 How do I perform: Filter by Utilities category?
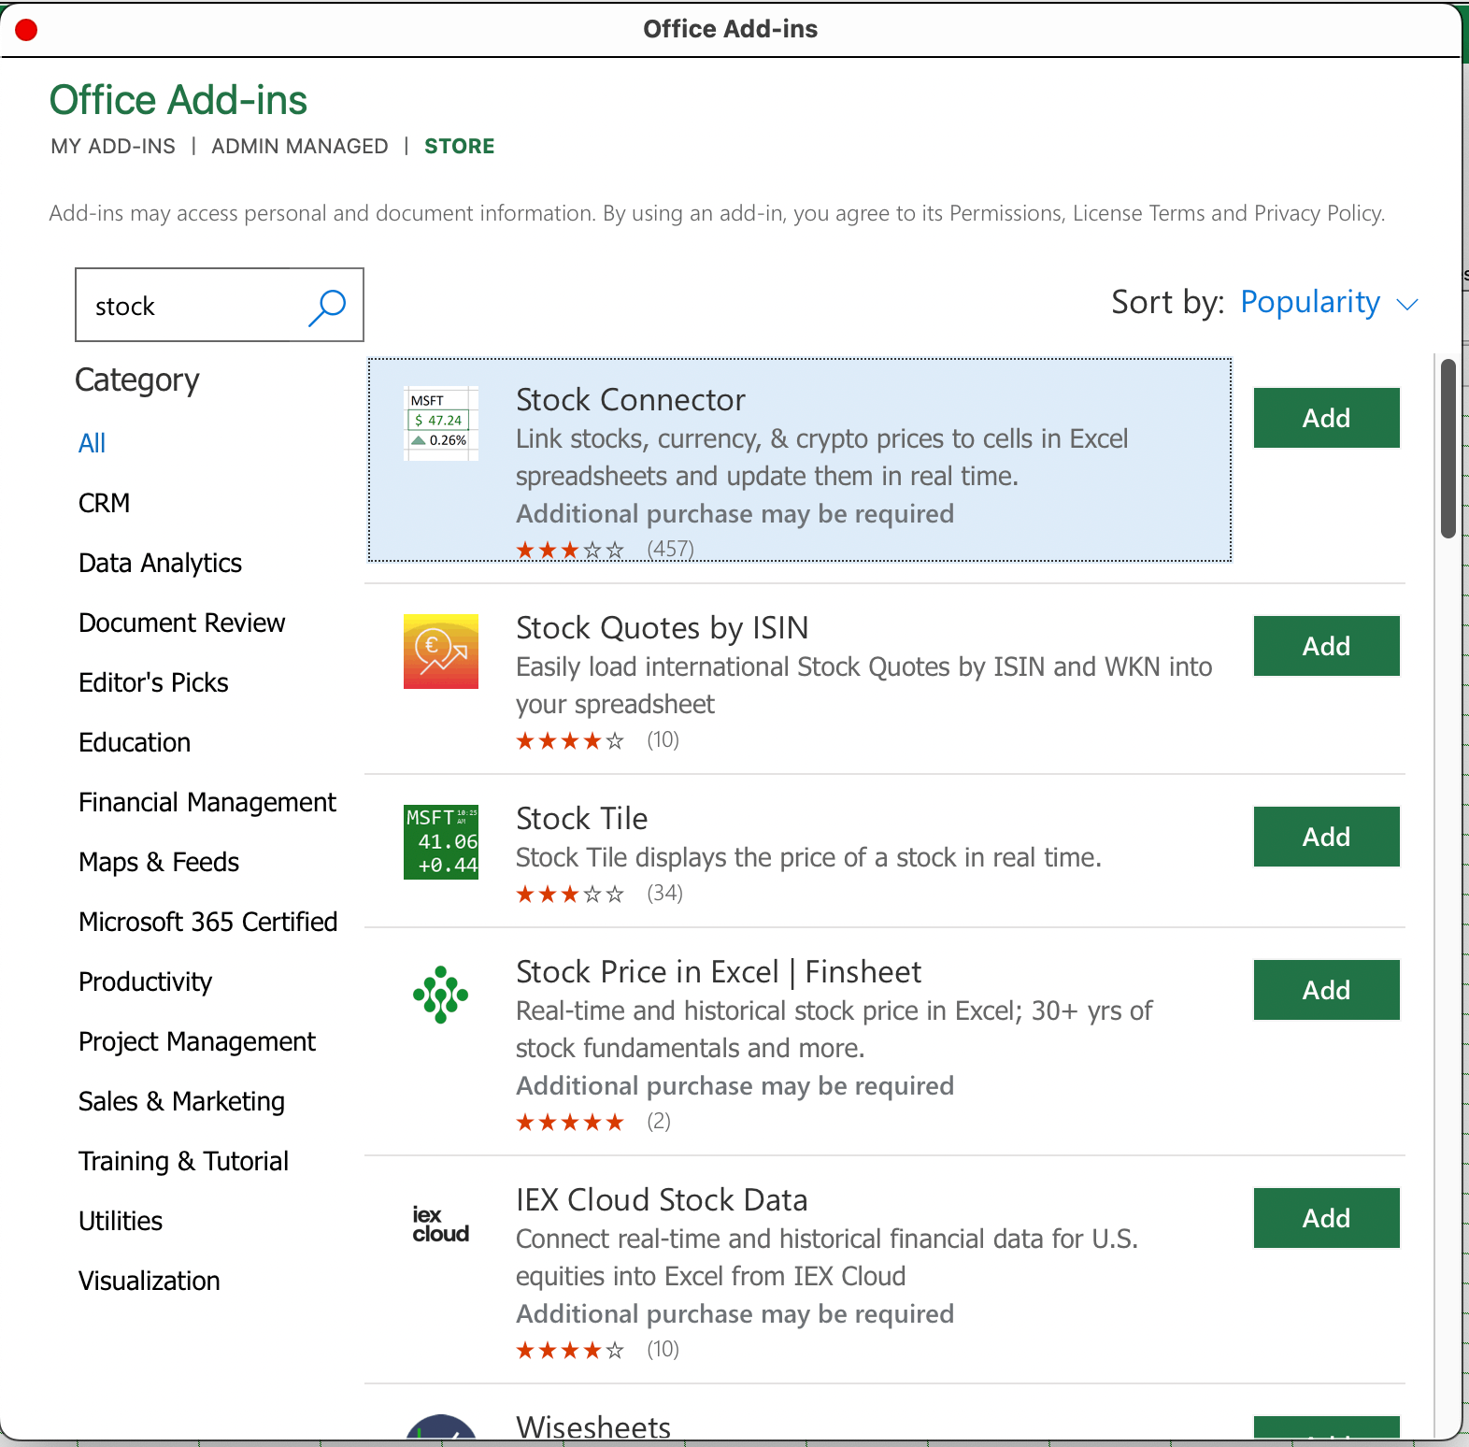click(121, 1221)
